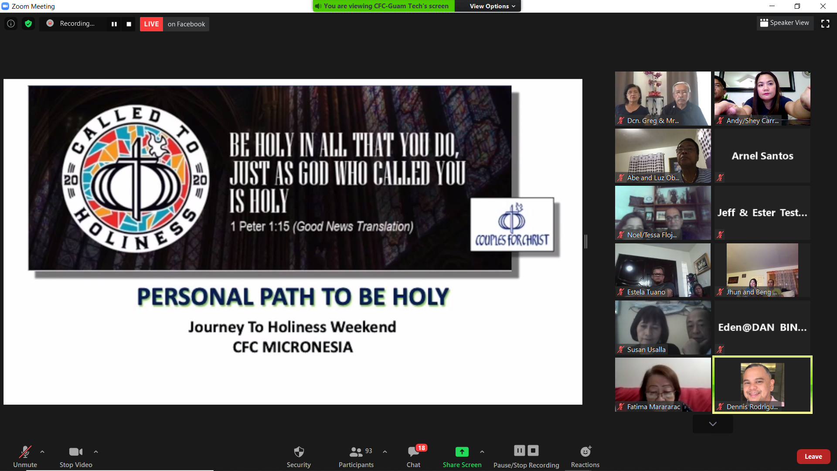Click Zoom Meeting app icon in title bar
The height and width of the screenshot is (471, 837).
coord(5,6)
